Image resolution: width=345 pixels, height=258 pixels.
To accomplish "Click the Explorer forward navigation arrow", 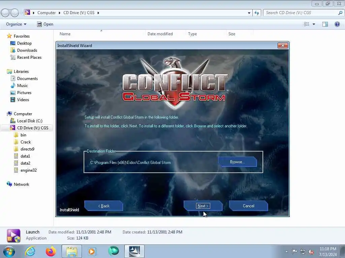I will pyautogui.click(x=15, y=13).
